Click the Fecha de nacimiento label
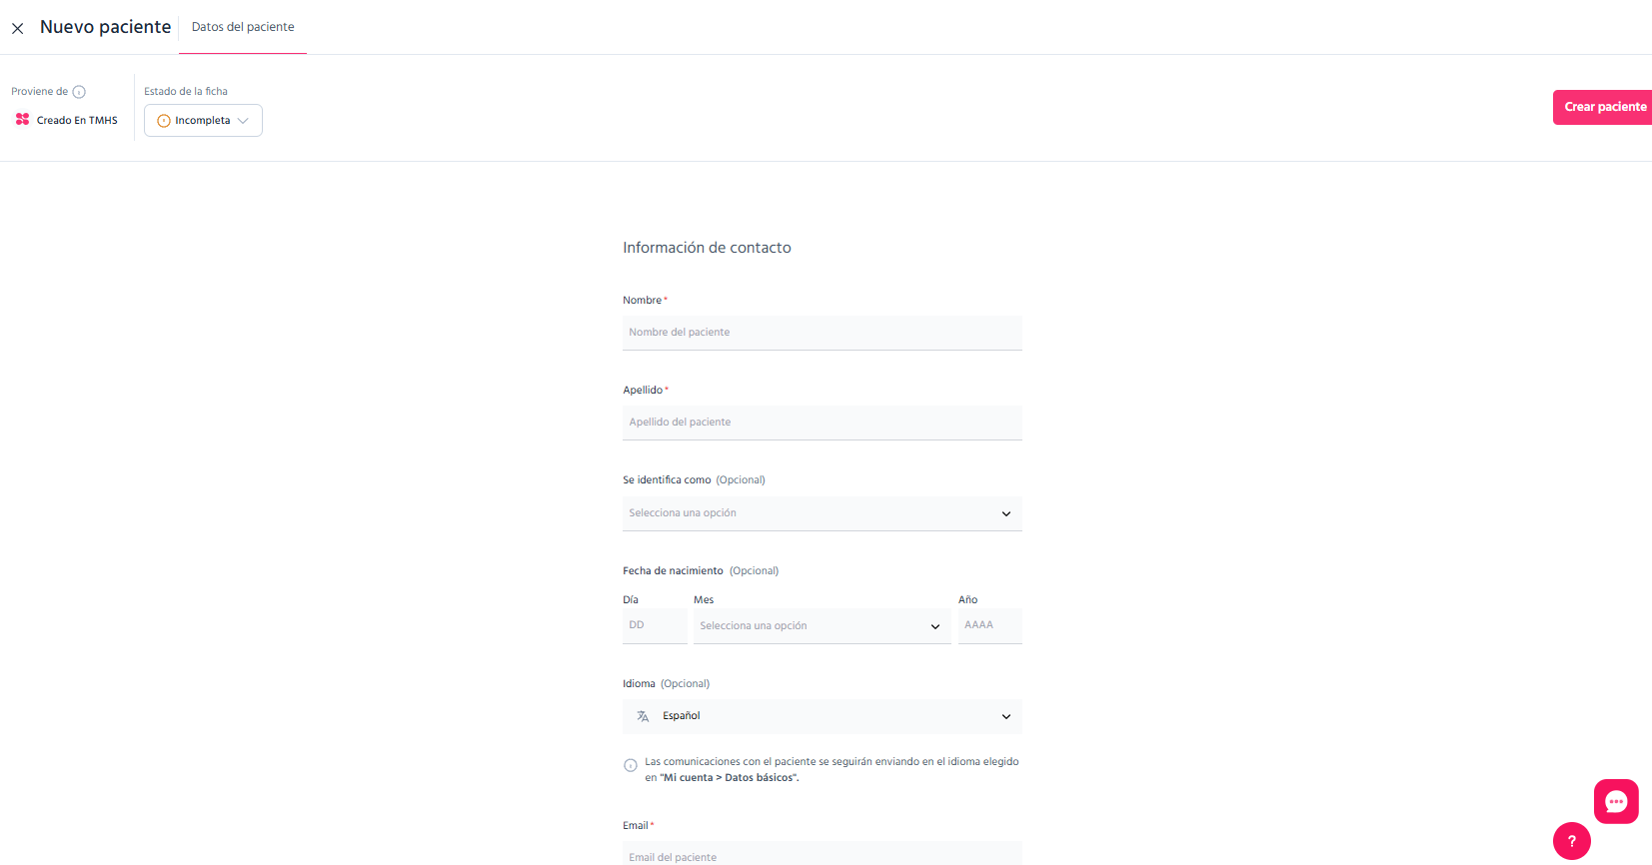 pos(673,571)
